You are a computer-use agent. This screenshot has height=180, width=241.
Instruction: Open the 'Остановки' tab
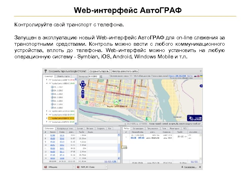pyautogui.click(x=49, y=128)
